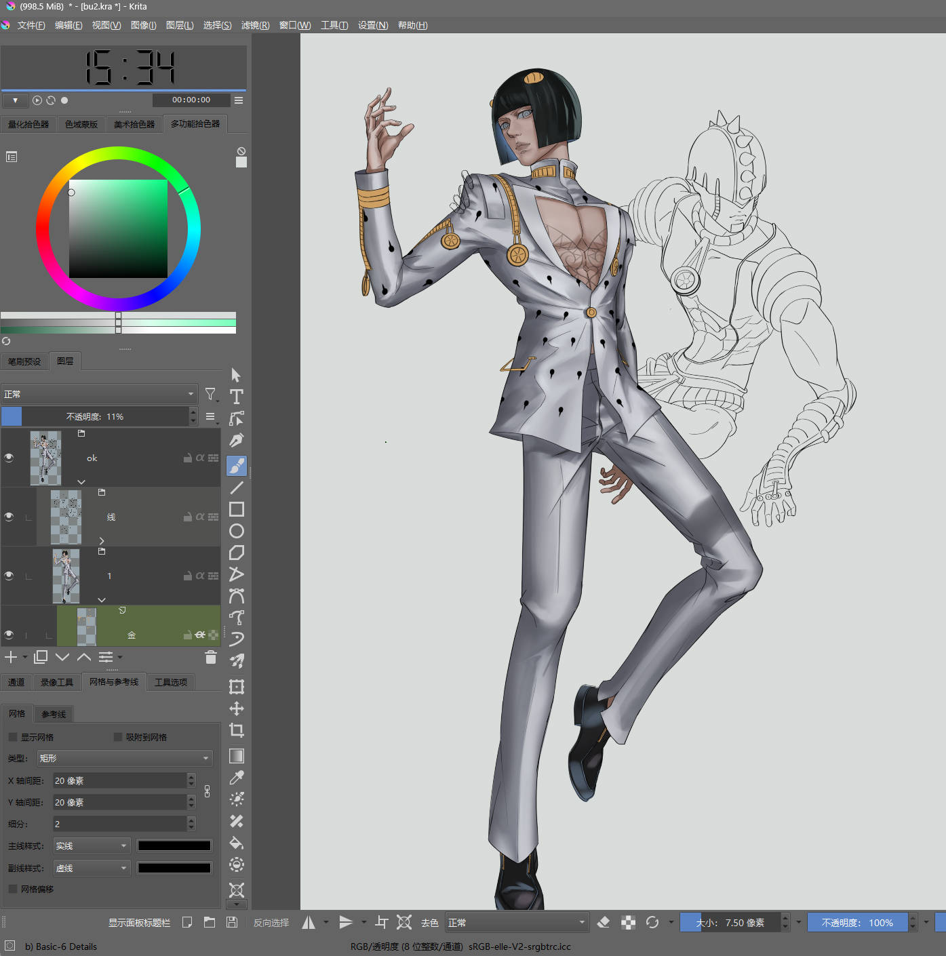Viewport: 946px width, 956px height.
Task: Select the Text tool
Action: coord(236,397)
